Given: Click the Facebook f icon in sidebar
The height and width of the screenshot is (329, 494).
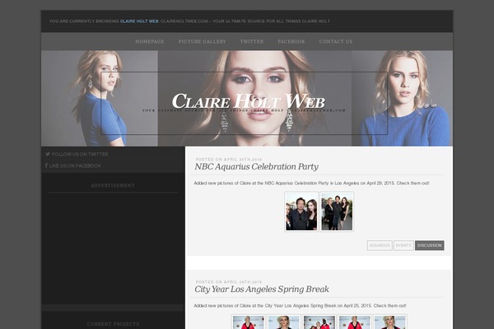Looking at the screenshot, I should click(x=46, y=165).
